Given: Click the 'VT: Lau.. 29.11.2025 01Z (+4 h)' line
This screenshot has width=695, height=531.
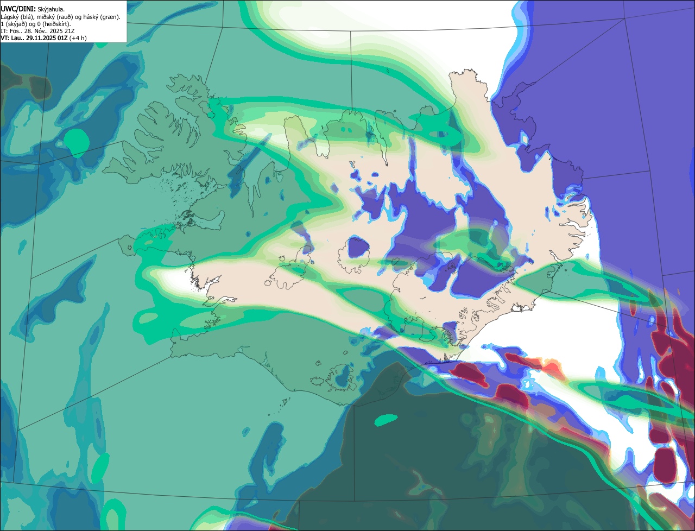Looking at the screenshot, I should pyautogui.click(x=43, y=38).
